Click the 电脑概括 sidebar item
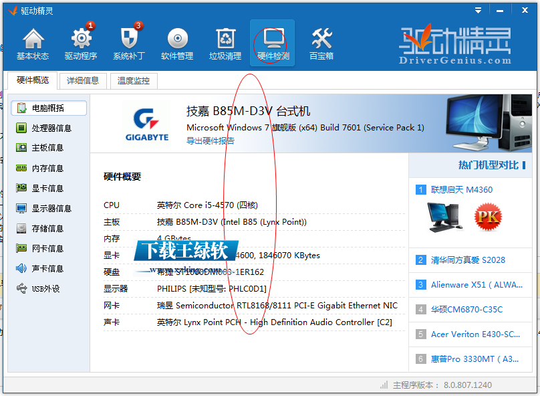This screenshot has width=540, height=396. click(49, 108)
